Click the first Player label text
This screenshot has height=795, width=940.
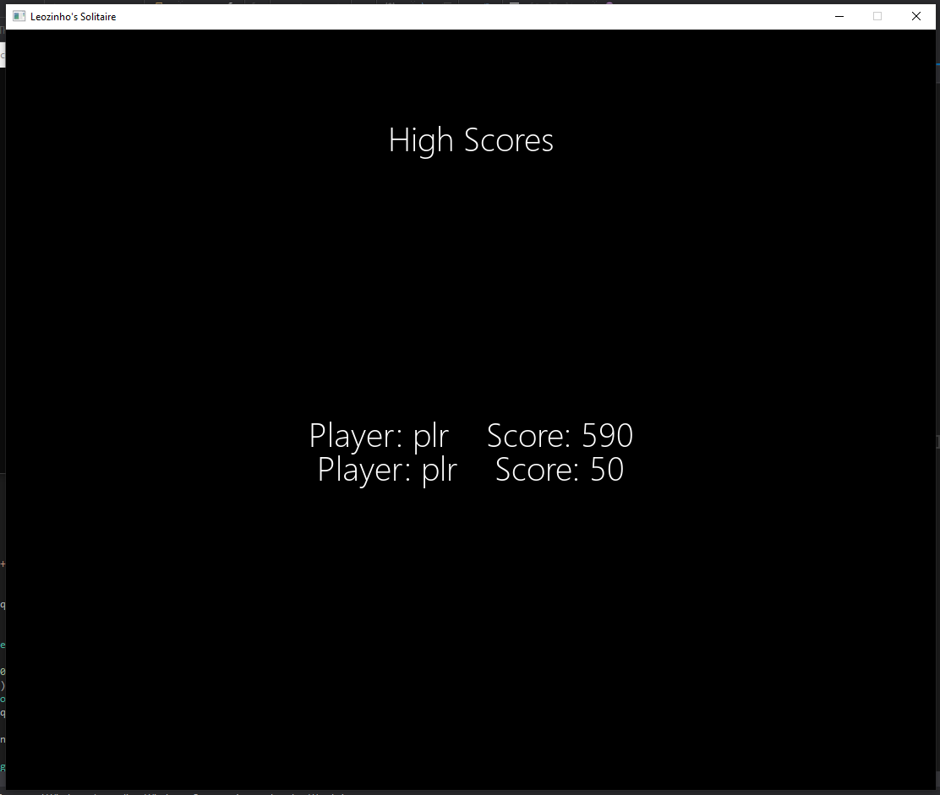pyautogui.click(x=354, y=435)
